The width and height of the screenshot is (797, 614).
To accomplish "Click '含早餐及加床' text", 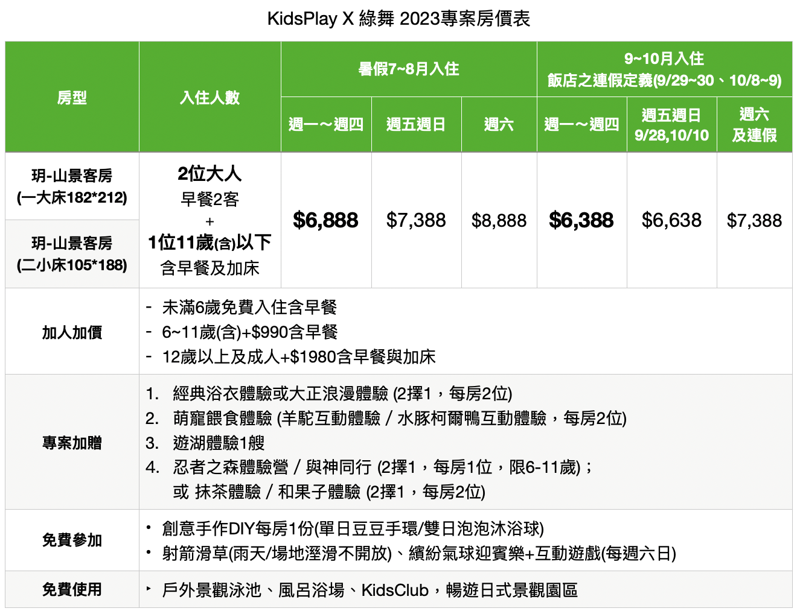I will pyautogui.click(x=210, y=268).
